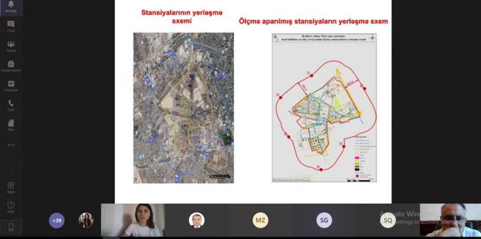Select the woman in white shirt video tile

(132, 220)
